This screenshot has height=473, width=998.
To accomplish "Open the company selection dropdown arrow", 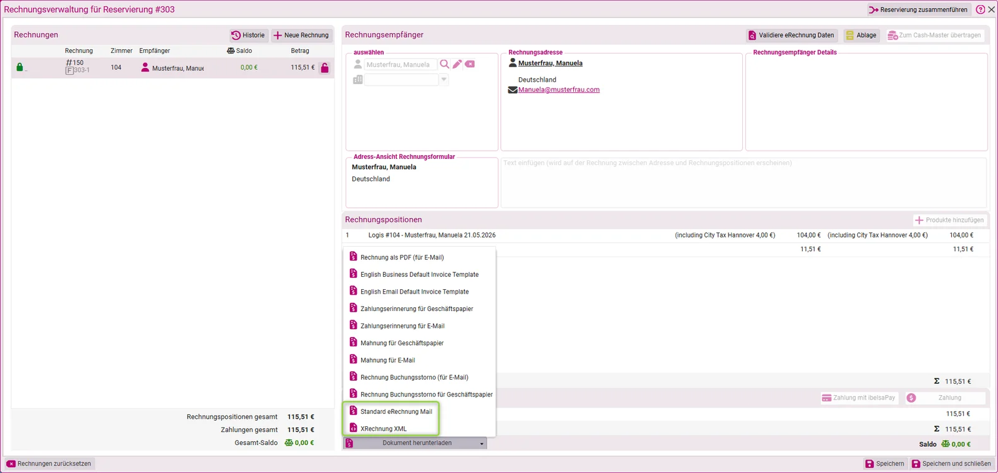I will click(444, 80).
